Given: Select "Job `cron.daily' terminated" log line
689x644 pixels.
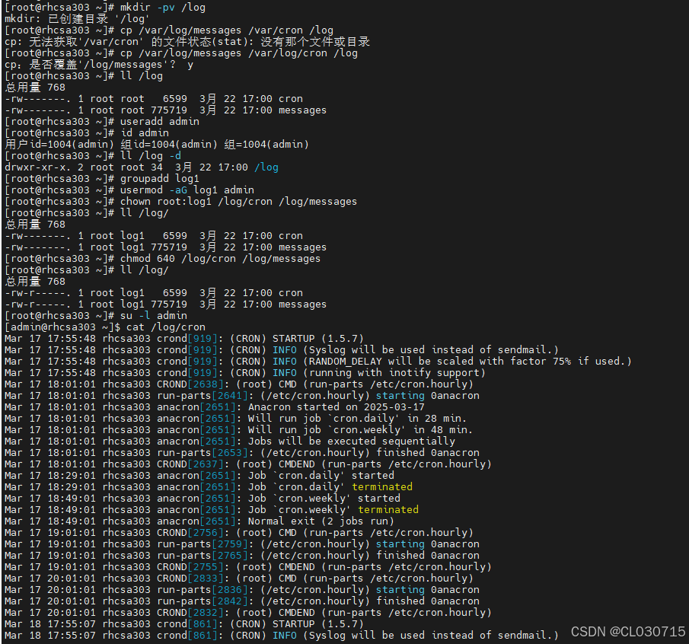Looking at the screenshot, I should [x=209, y=487].
